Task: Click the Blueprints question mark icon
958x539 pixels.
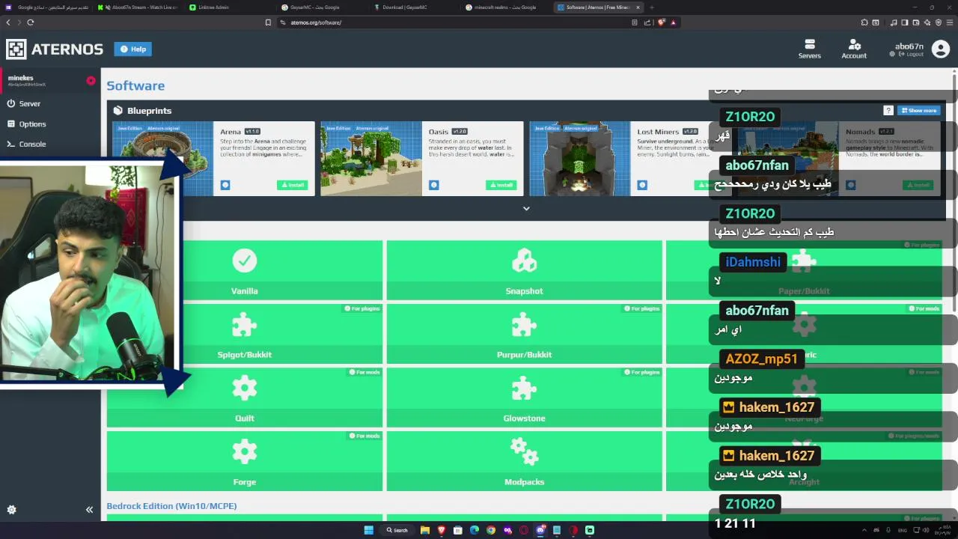Action: click(x=888, y=110)
